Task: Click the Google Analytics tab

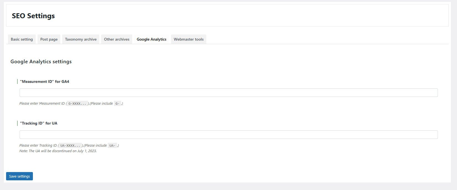Action: tap(152, 39)
